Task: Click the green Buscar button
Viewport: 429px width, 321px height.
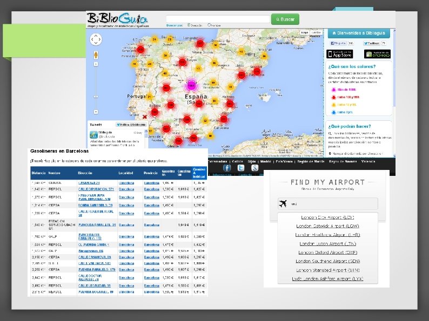Action: 285,19
